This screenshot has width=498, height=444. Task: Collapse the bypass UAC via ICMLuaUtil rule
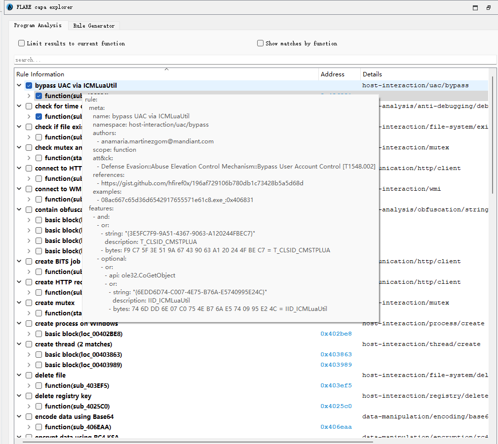pos(19,85)
